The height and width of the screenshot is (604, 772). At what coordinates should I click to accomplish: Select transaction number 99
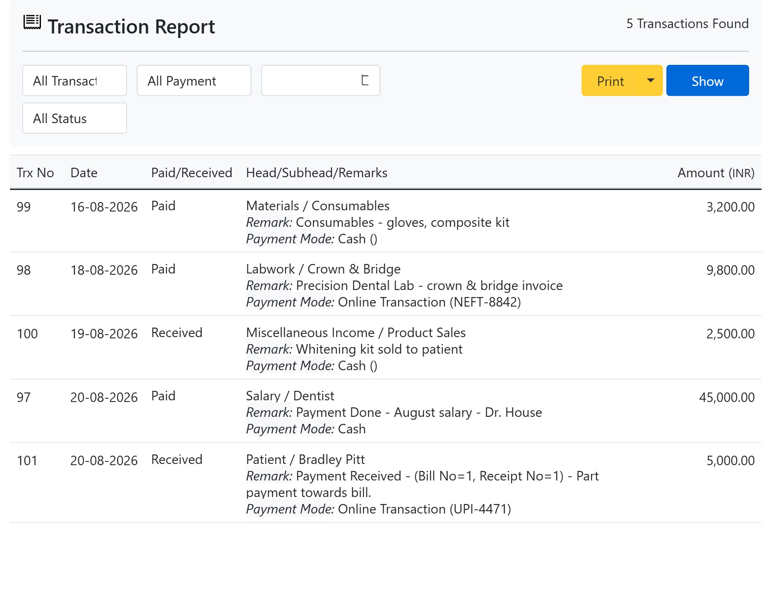pyautogui.click(x=24, y=207)
